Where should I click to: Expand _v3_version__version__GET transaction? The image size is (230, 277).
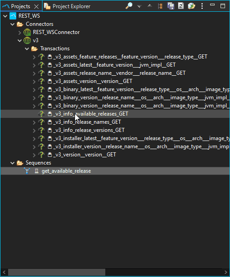(34, 155)
